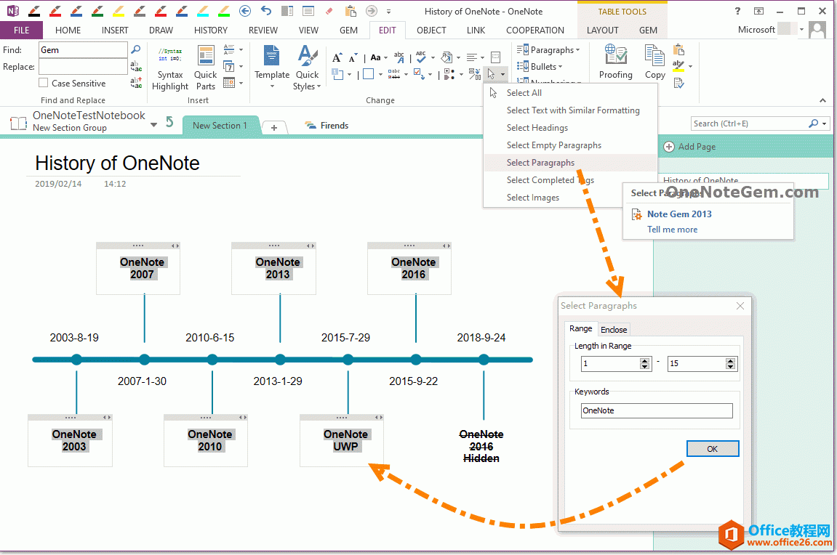Expand the Quick Styles dropdown
Viewport: 837px width, 555px height.
pyautogui.click(x=319, y=86)
